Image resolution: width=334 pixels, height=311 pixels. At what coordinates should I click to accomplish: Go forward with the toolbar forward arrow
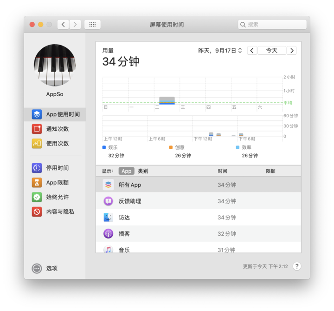coord(75,24)
